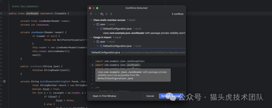272x108 pixels.
Task: Click the Expand All icon in toolbar
Action: coord(106,14)
